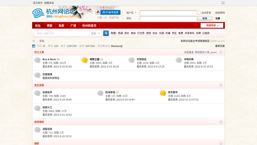Collapse the 巴士之家 section

point(221,52)
